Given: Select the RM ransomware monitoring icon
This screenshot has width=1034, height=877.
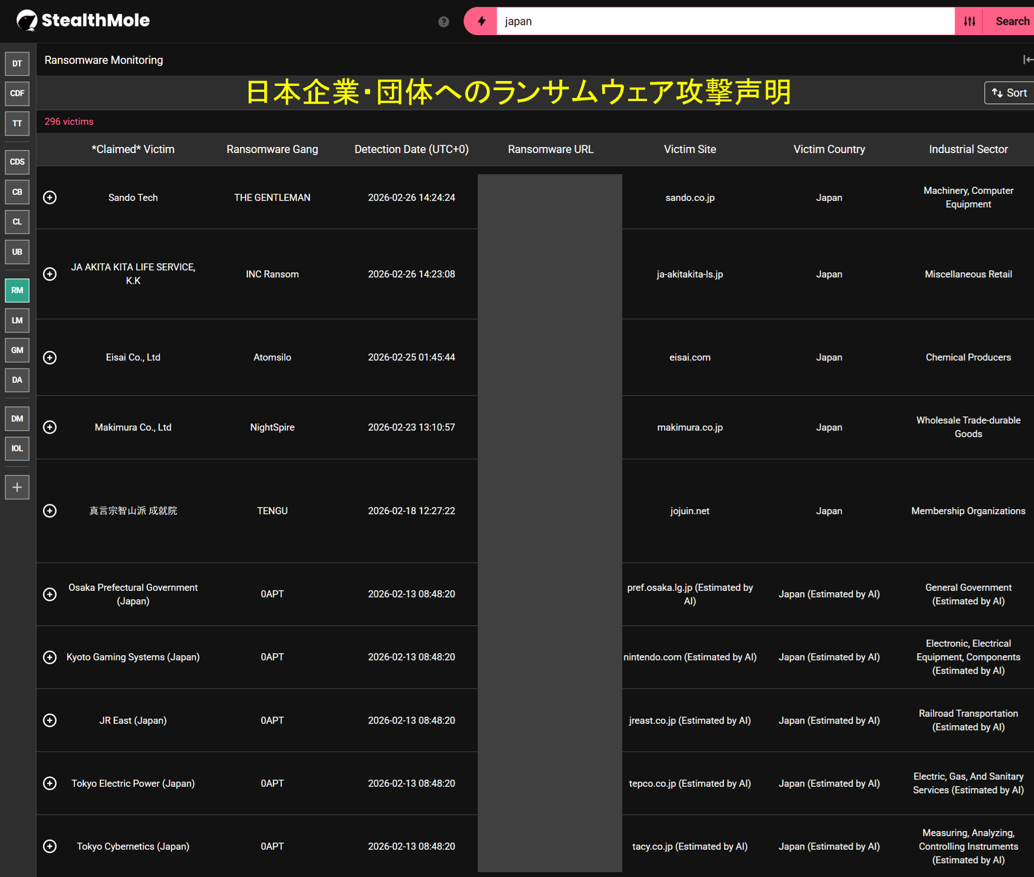Looking at the screenshot, I should tap(17, 290).
